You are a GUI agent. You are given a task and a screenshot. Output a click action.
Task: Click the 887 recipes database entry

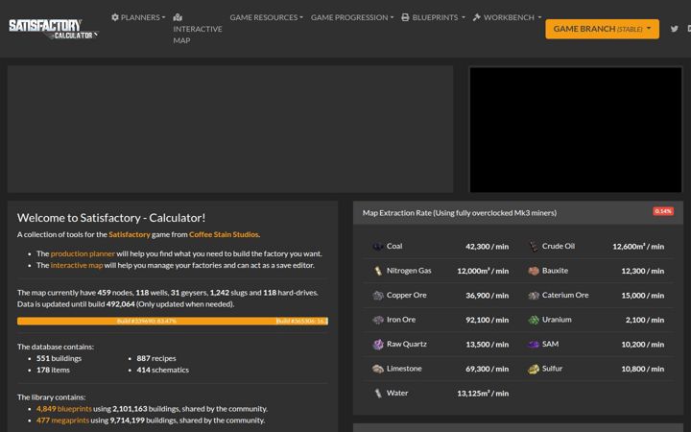click(x=156, y=358)
